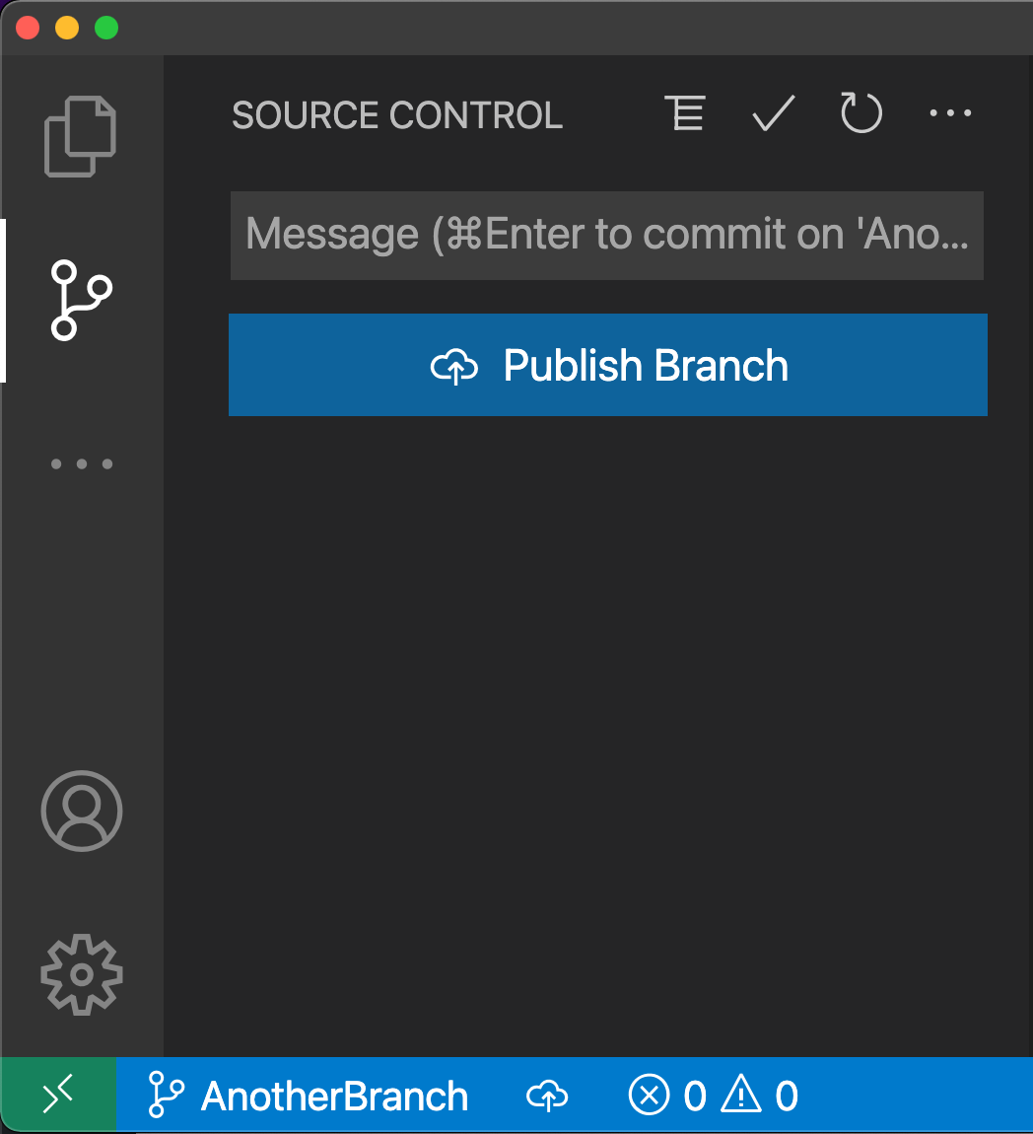View changes as tree
The width and height of the screenshot is (1033, 1134).
(x=684, y=113)
